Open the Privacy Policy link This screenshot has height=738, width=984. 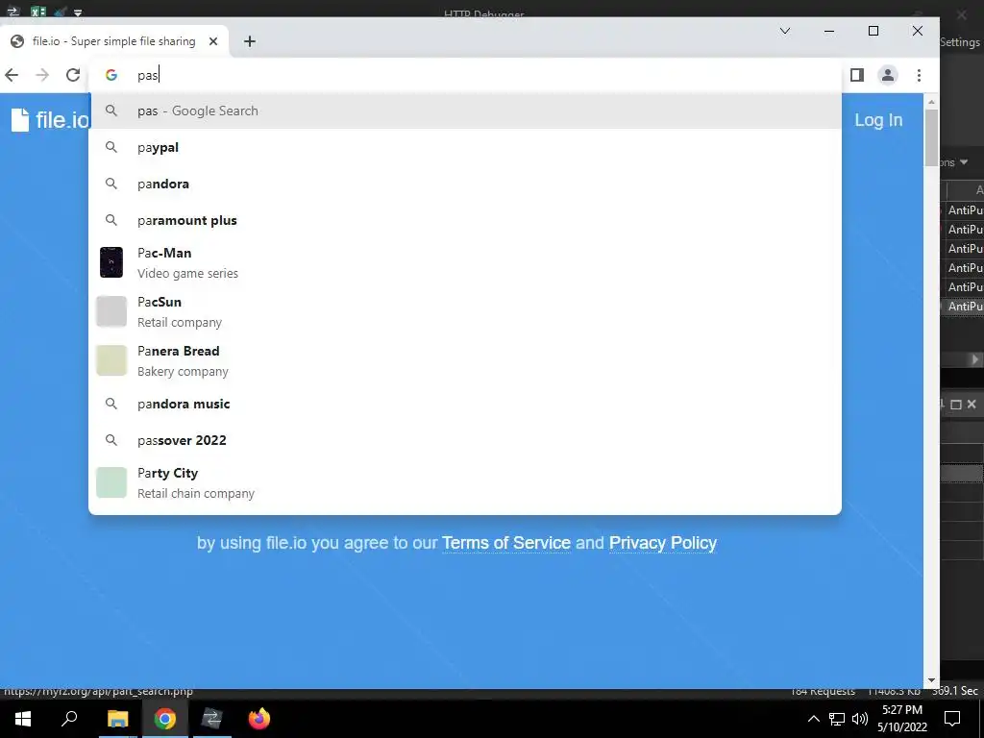point(663,543)
